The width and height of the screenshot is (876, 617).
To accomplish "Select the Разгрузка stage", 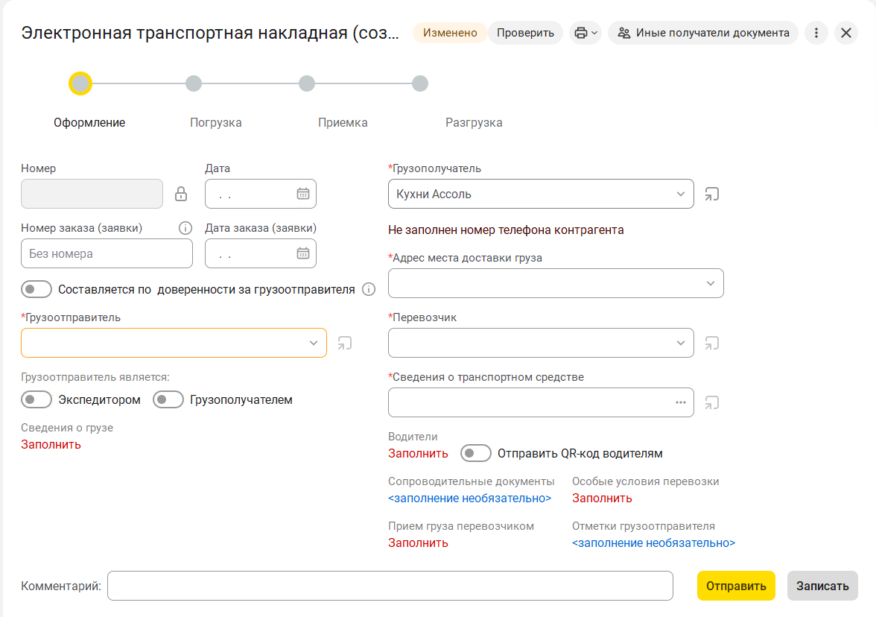I will pos(474,122).
